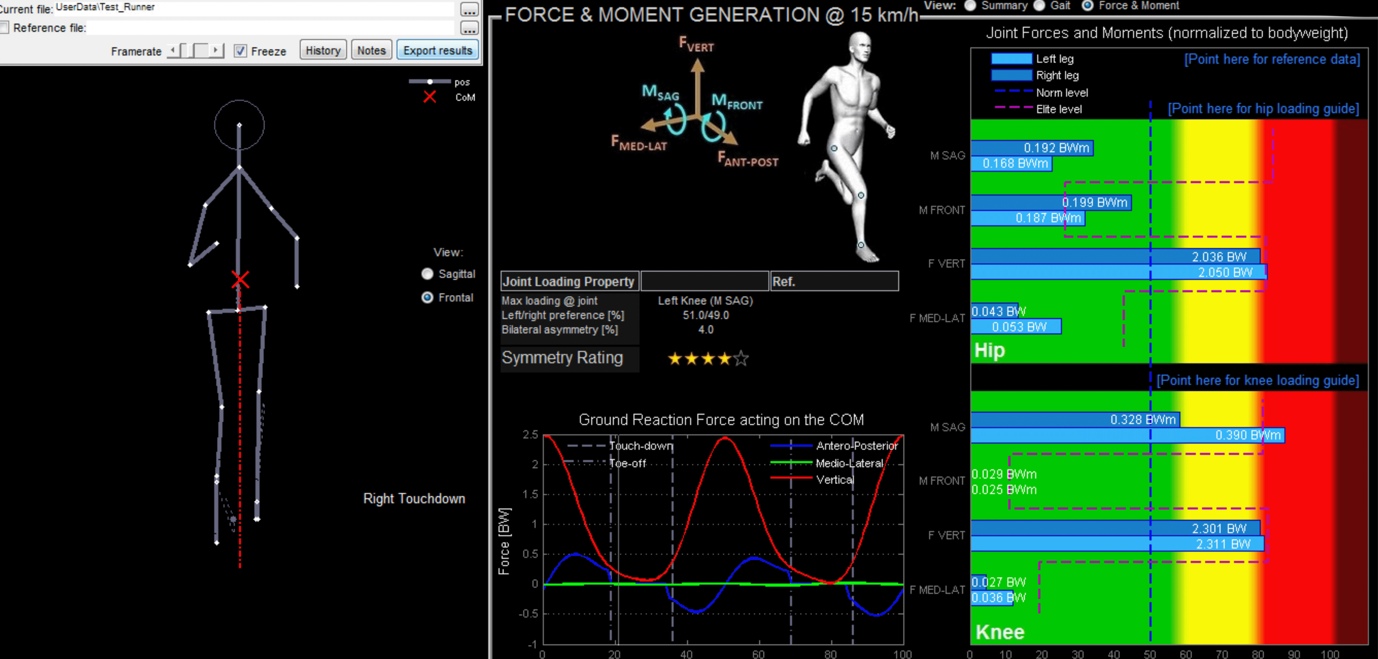Click the CoM red X legend icon
Image resolution: width=1378 pixels, height=659 pixels.
click(x=430, y=97)
